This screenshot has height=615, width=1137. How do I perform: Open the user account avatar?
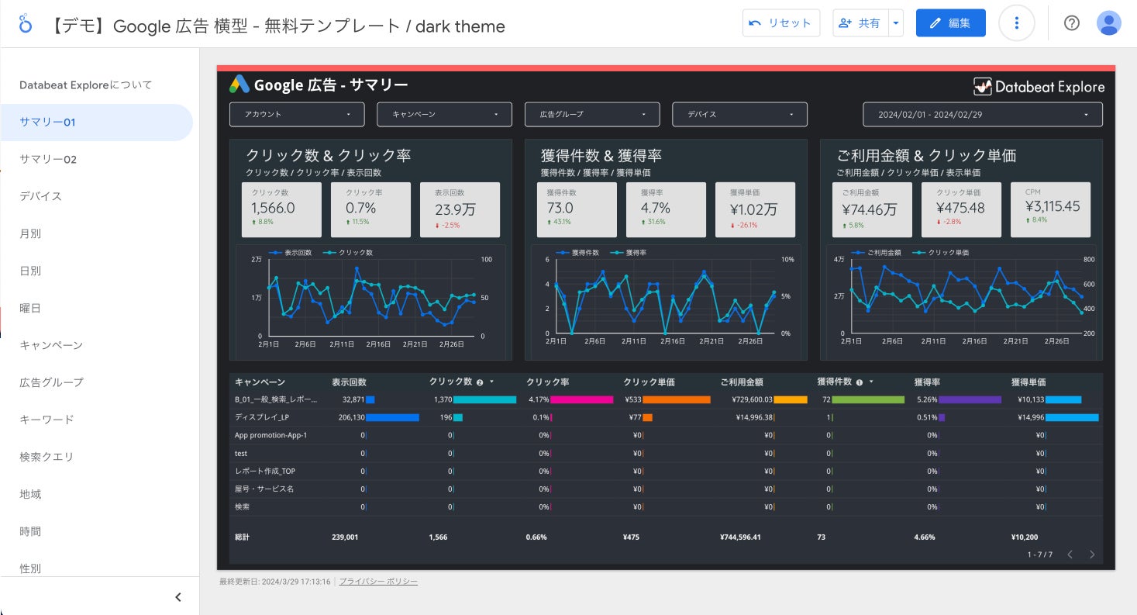[x=1109, y=23]
